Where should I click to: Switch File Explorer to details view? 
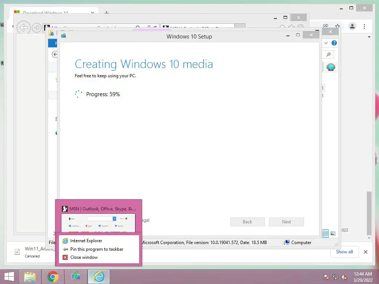click(325, 233)
